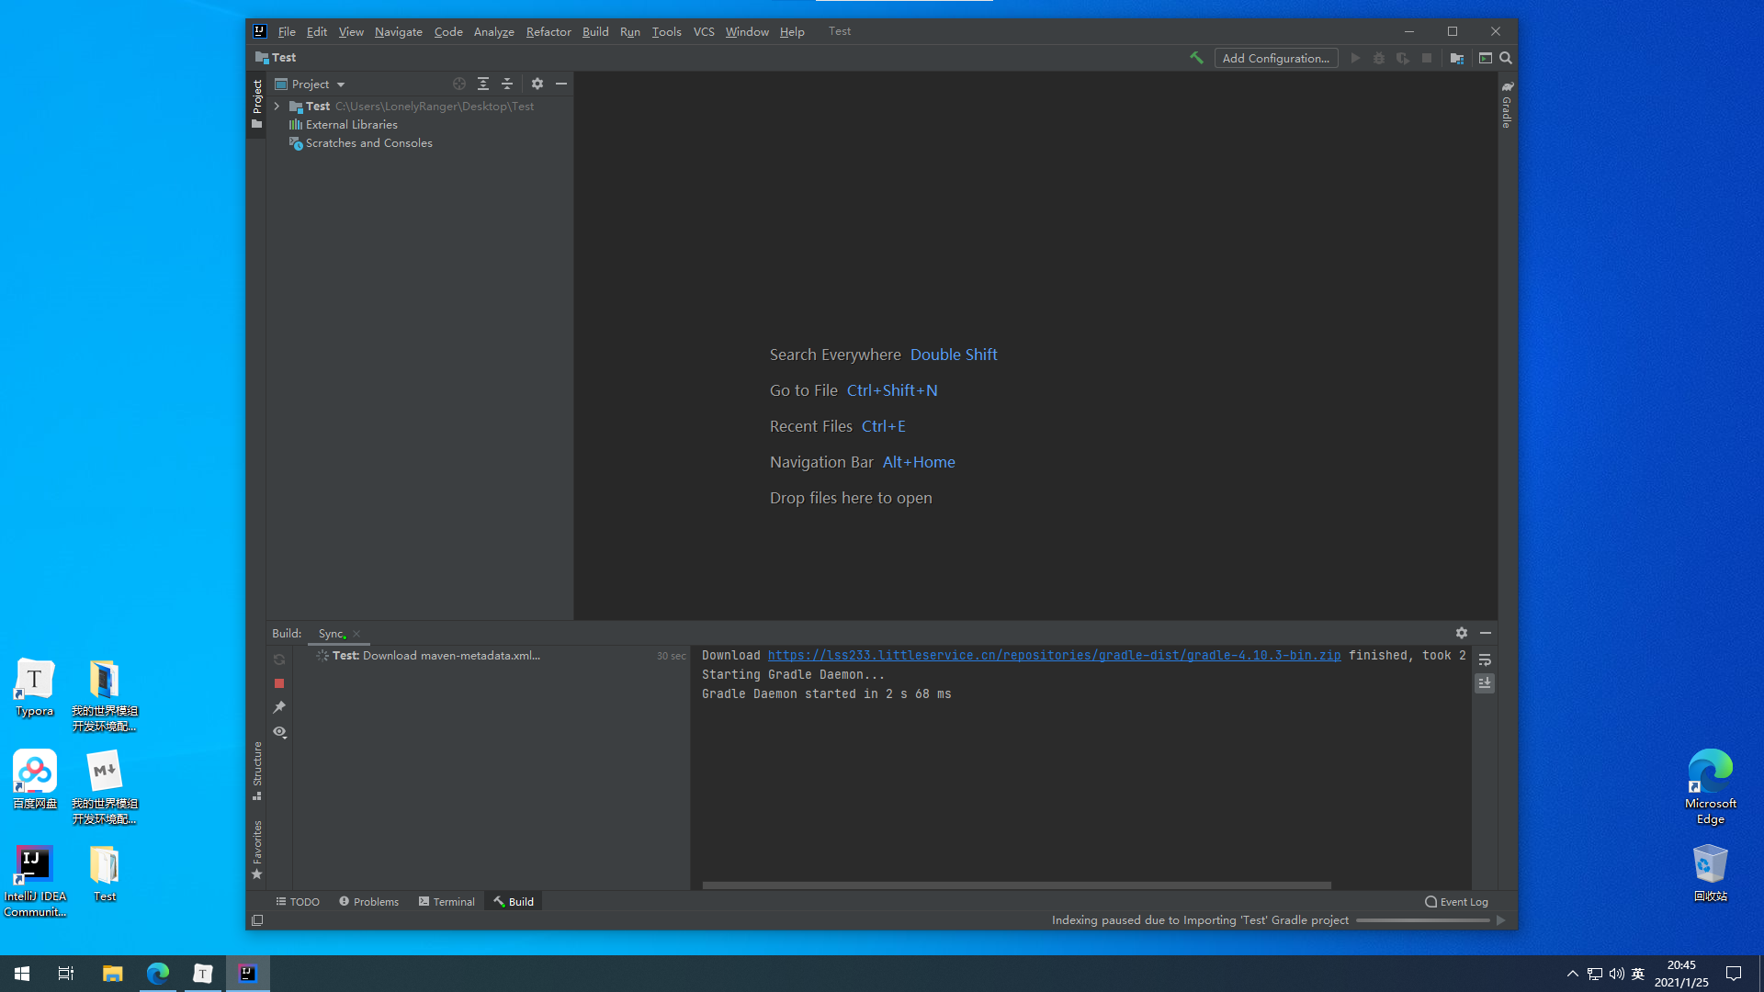Open the Event Log

click(1456, 902)
